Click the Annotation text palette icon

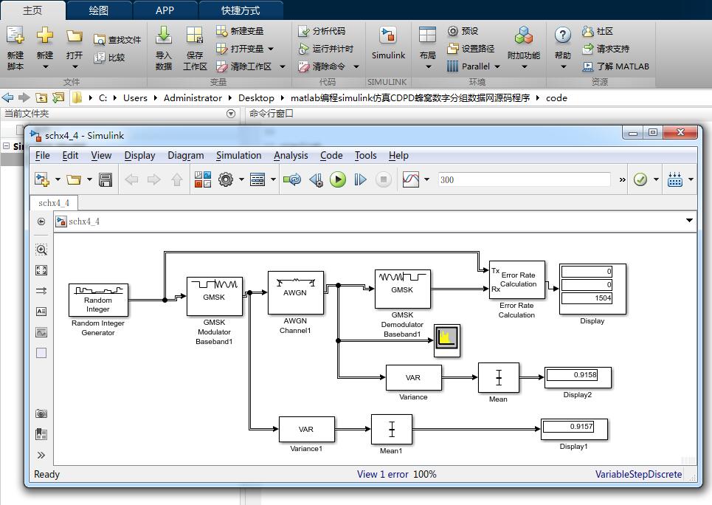pos(41,312)
